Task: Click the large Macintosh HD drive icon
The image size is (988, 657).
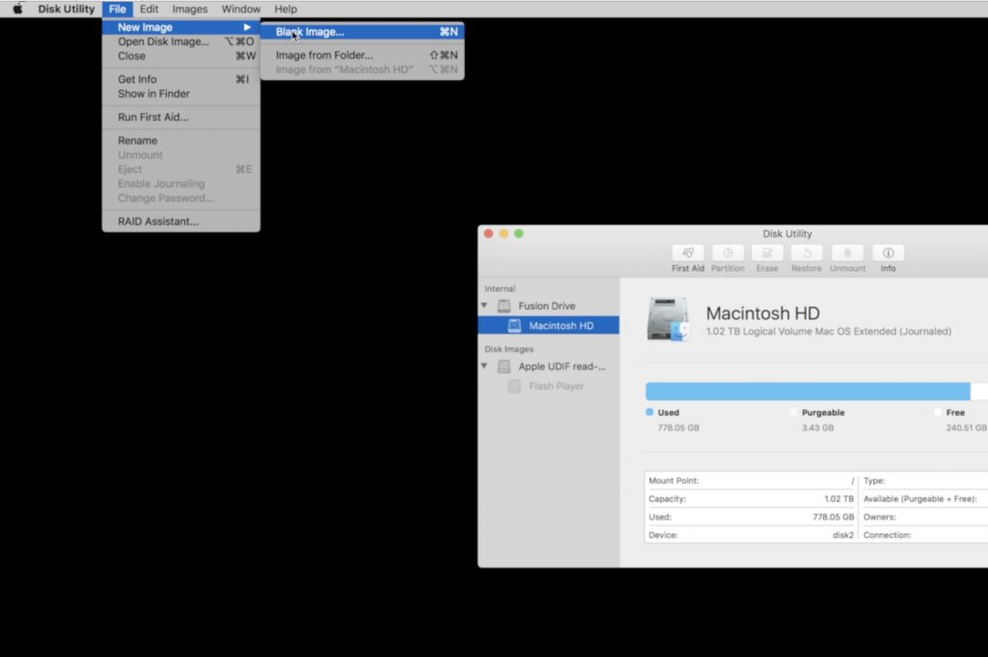Action: tap(668, 318)
